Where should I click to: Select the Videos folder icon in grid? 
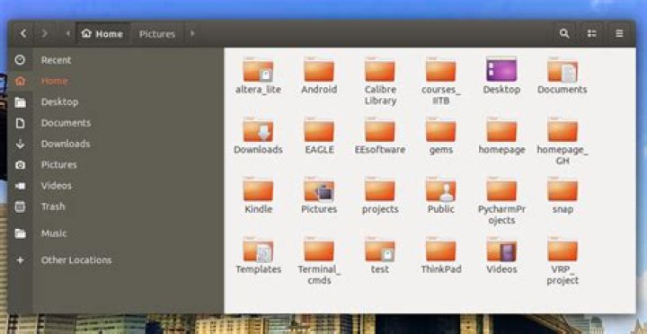501,250
